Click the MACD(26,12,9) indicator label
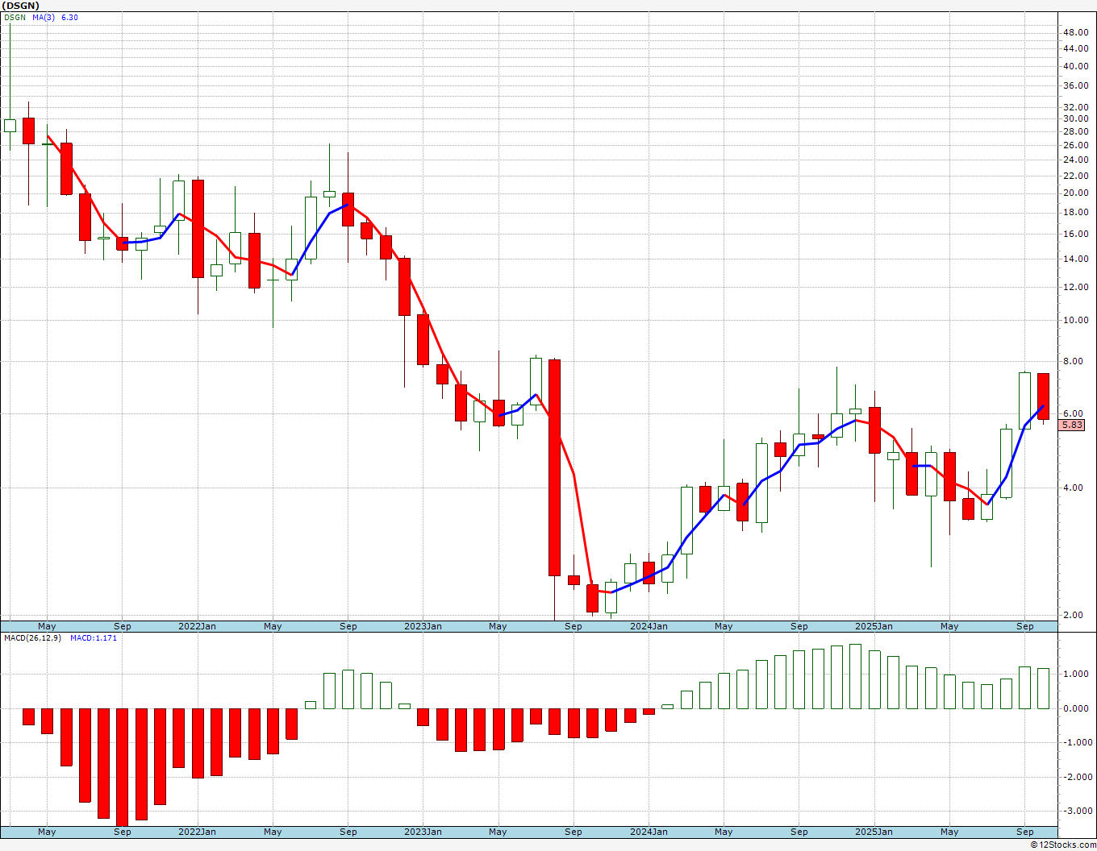This screenshot has width=1097, height=851. pos(34,638)
